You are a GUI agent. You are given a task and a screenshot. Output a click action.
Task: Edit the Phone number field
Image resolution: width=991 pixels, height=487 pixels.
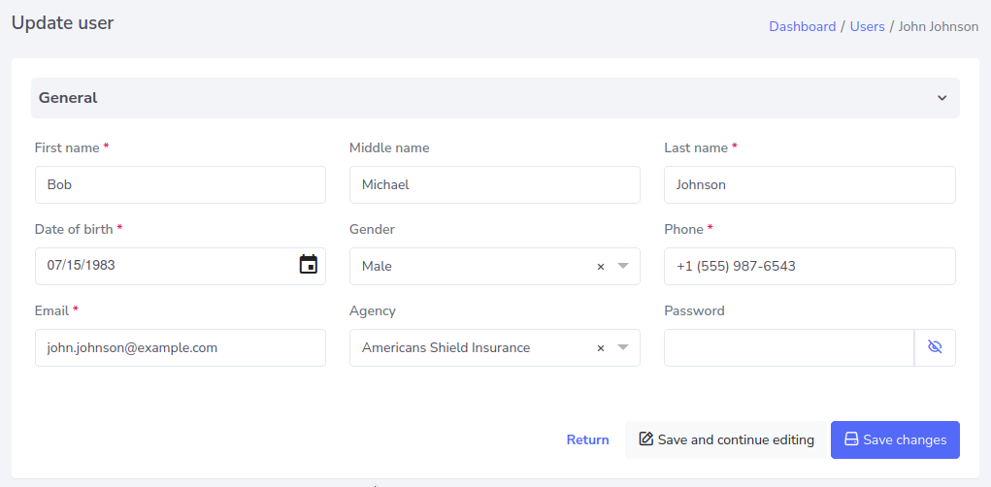tap(809, 266)
